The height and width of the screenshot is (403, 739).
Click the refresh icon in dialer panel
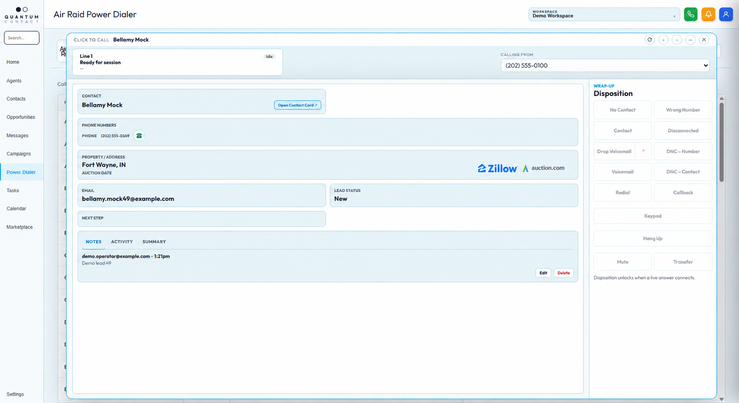650,40
